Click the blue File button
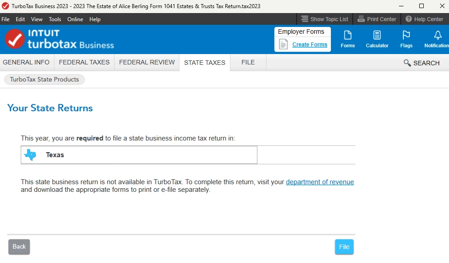Viewport: 449px width, 263px height. (344, 247)
